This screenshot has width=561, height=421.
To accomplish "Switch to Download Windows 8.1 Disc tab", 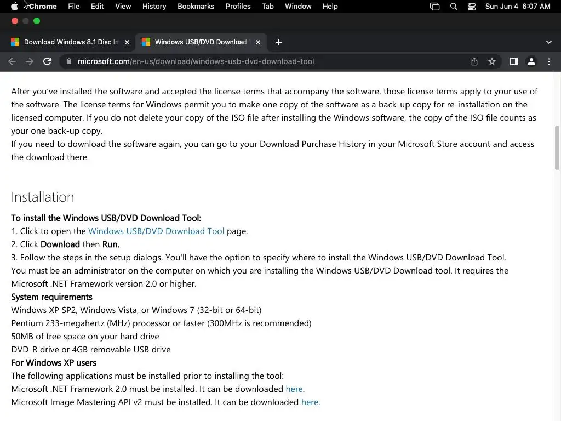I will tap(68, 42).
